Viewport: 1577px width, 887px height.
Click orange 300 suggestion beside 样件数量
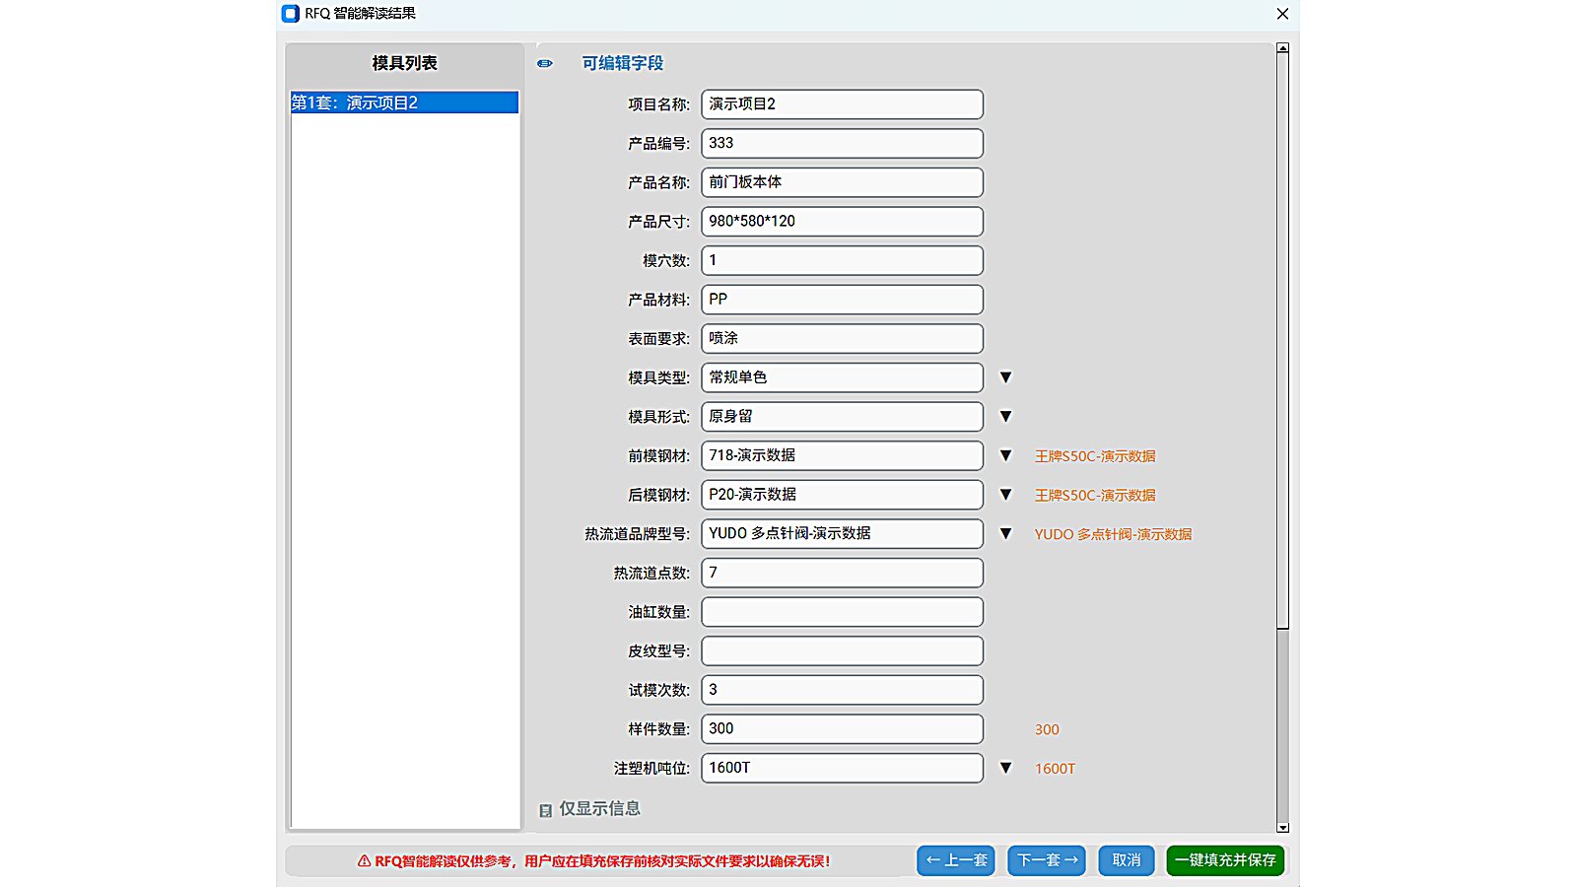[x=1047, y=729]
